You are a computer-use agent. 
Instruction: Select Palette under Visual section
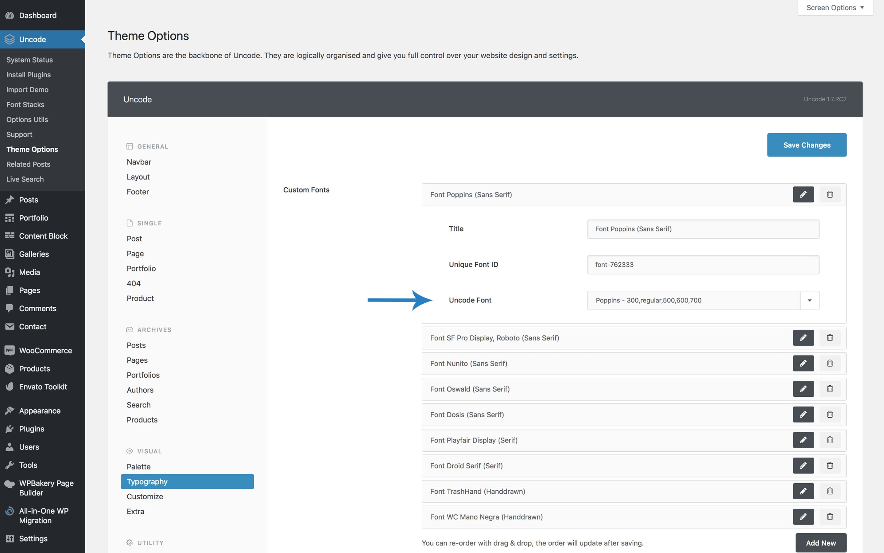[x=138, y=466]
